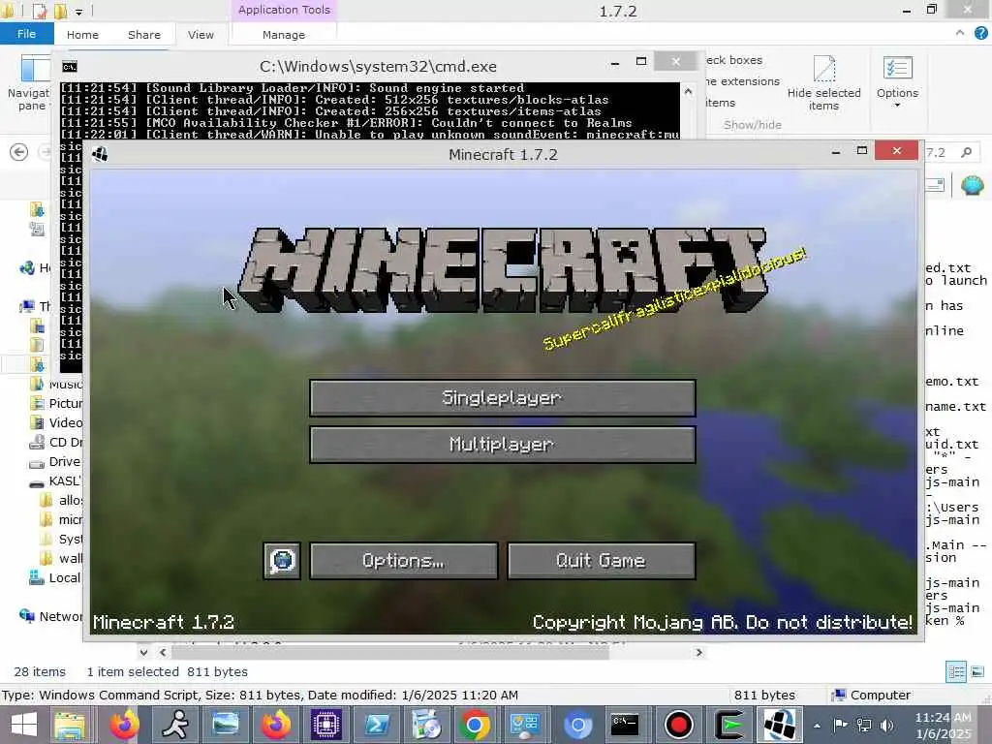The height and width of the screenshot is (744, 992).
Task: Switch Explorer to large thumbnails view icon
Action: coord(977,672)
